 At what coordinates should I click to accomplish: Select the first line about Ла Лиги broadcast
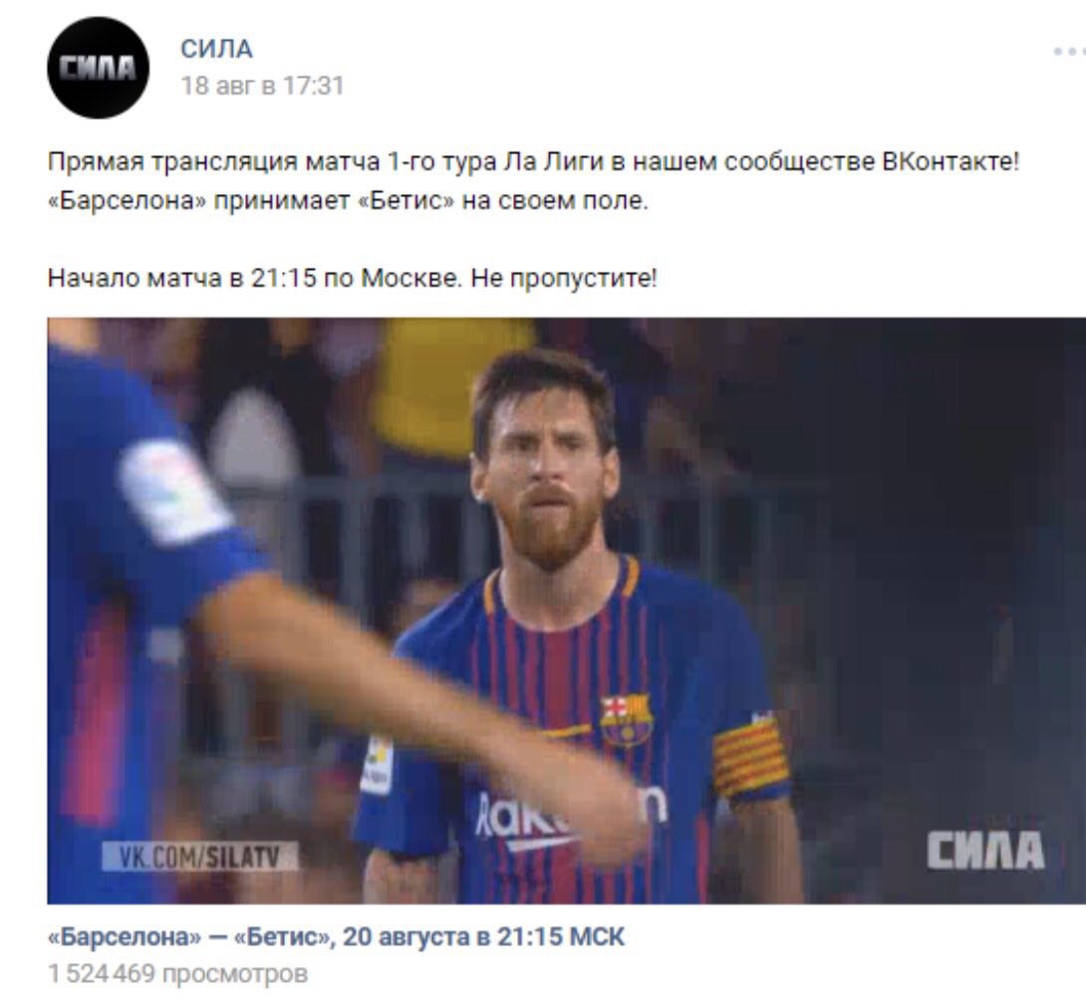tap(533, 162)
